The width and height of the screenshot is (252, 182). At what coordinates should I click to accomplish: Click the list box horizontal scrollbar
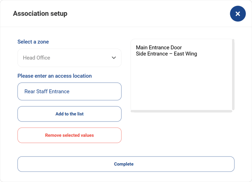tap(181, 111)
